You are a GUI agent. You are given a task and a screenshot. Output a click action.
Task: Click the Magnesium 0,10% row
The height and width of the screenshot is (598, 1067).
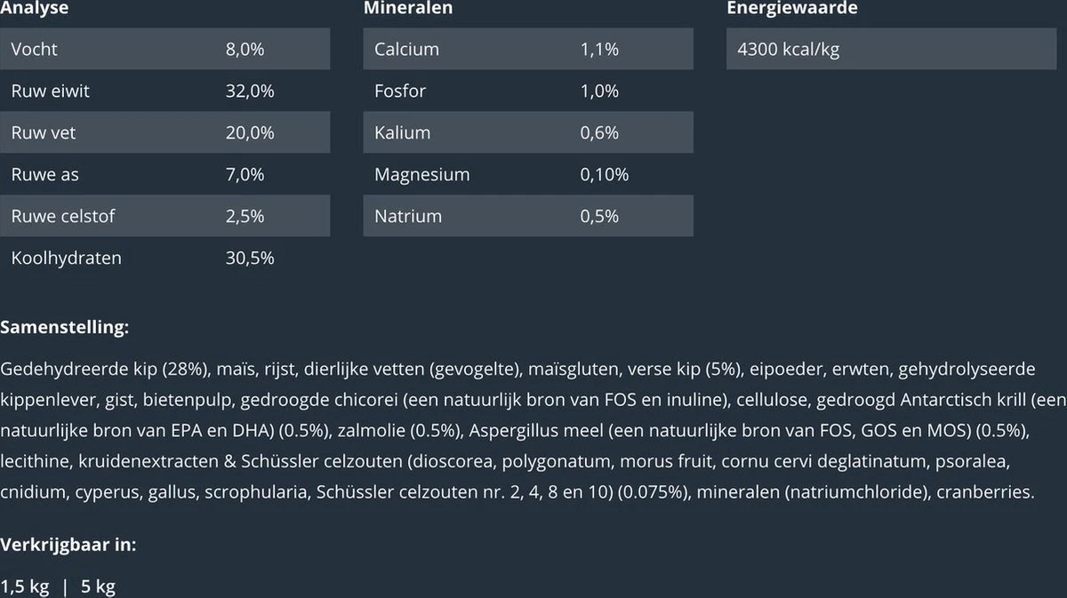(x=528, y=175)
